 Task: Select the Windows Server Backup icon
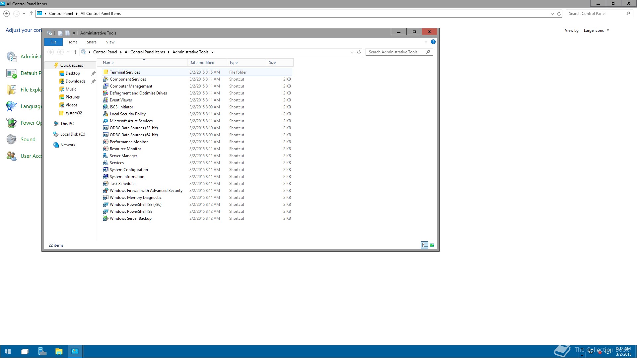(x=106, y=218)
